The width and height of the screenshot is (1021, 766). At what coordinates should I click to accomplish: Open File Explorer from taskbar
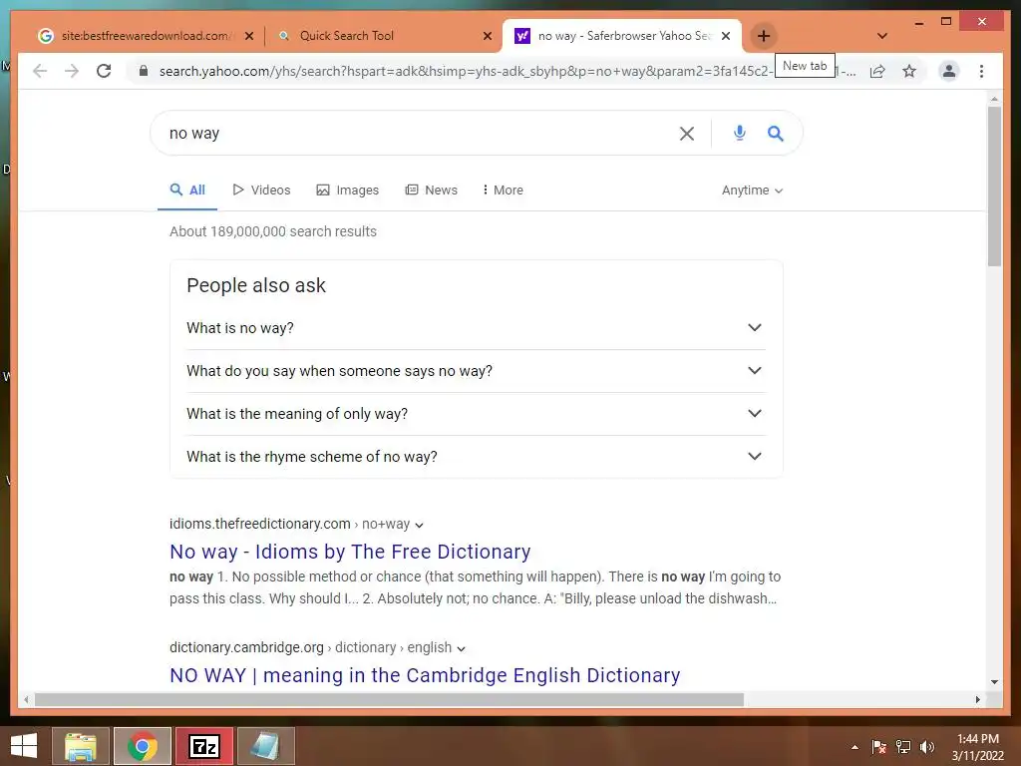click(81, 746)
